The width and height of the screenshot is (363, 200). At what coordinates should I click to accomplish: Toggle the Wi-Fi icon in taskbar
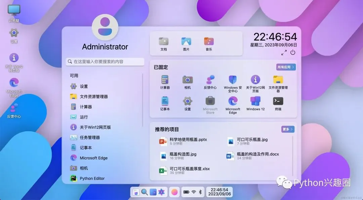(194, 192)
